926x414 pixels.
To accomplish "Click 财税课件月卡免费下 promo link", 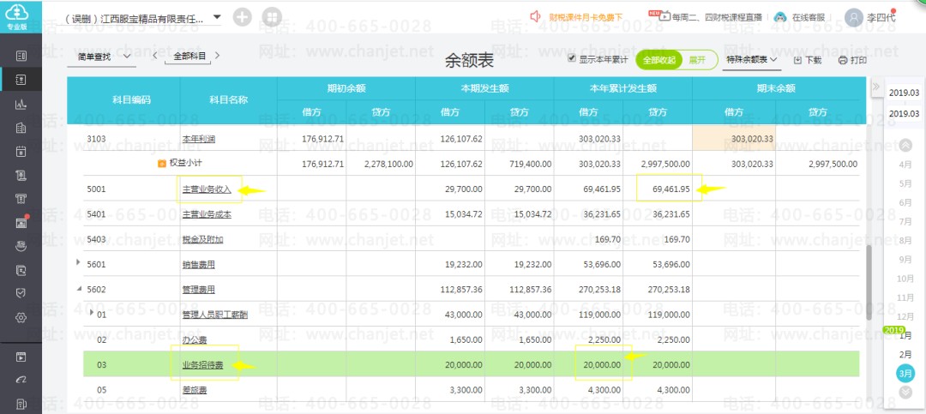I will click(586, 17).
